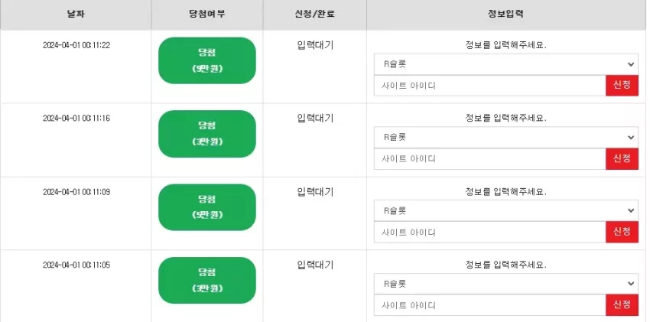Click the 신청 button for the 11:22 entry

[x=622, y=86]
